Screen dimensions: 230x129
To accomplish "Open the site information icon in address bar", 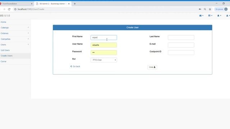I will pyautogui.click(x=15, y=9).
